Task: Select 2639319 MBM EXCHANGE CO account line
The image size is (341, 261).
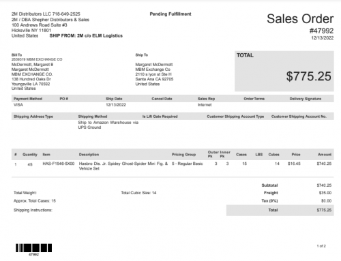Action: (37, 59)
